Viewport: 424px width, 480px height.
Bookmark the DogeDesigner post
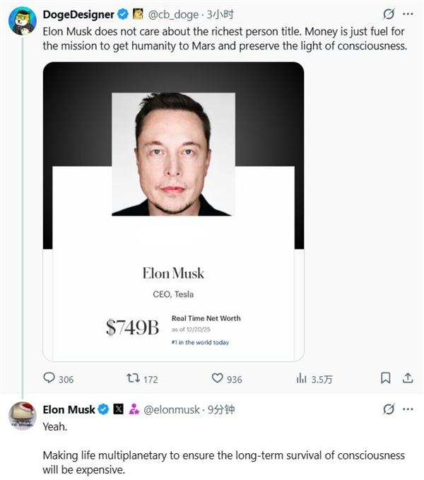tap(385, 378)
